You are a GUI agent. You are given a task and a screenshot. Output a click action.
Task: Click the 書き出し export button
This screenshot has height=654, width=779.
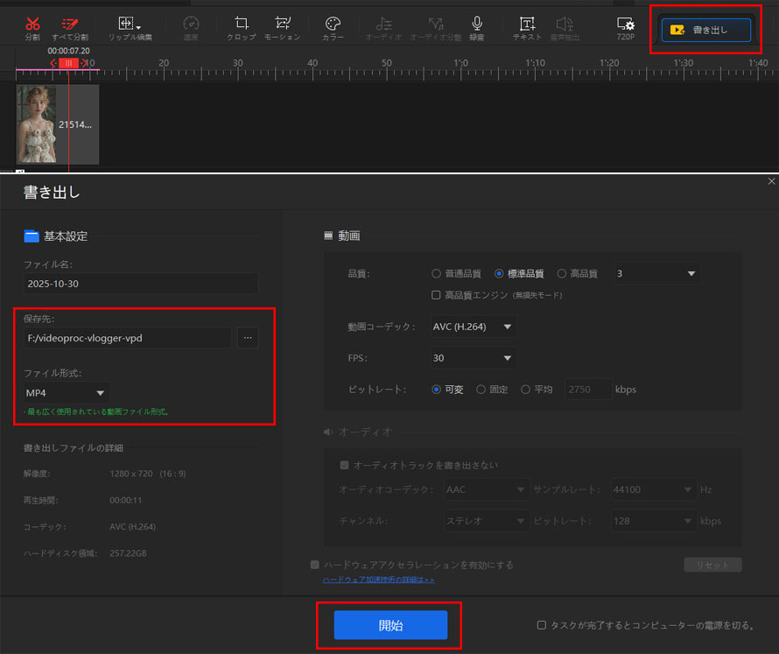click(x=706, y=29)
